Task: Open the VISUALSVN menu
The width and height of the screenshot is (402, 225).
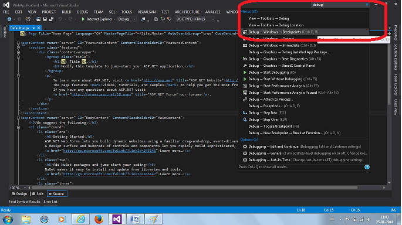Action: [147, 12]
